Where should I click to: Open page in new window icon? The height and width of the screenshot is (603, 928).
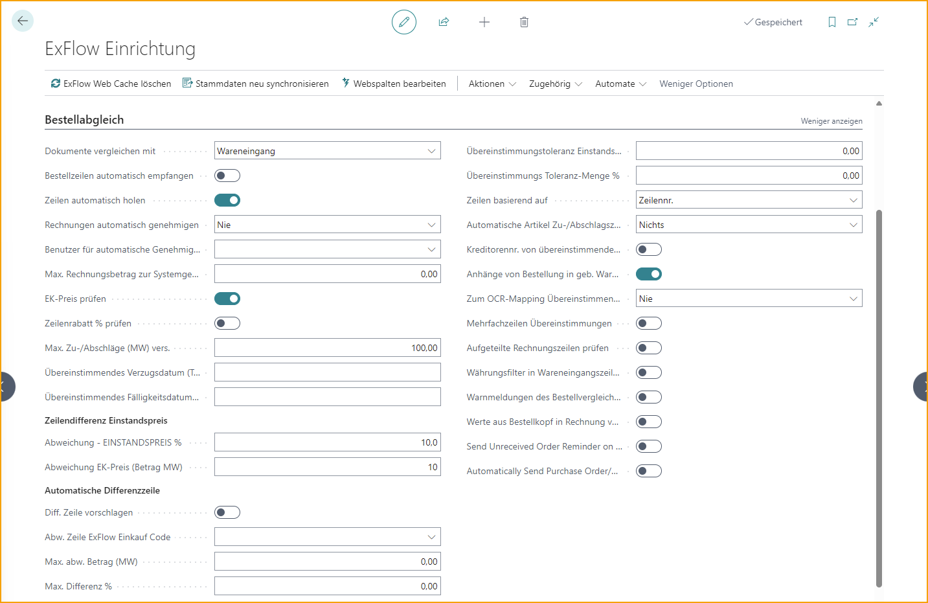pos(853,22)
